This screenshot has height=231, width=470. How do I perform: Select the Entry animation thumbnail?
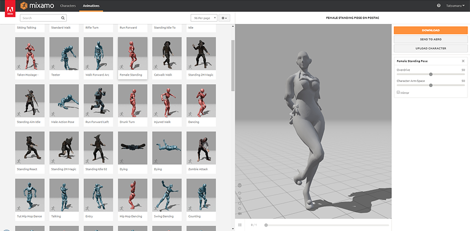98,195
